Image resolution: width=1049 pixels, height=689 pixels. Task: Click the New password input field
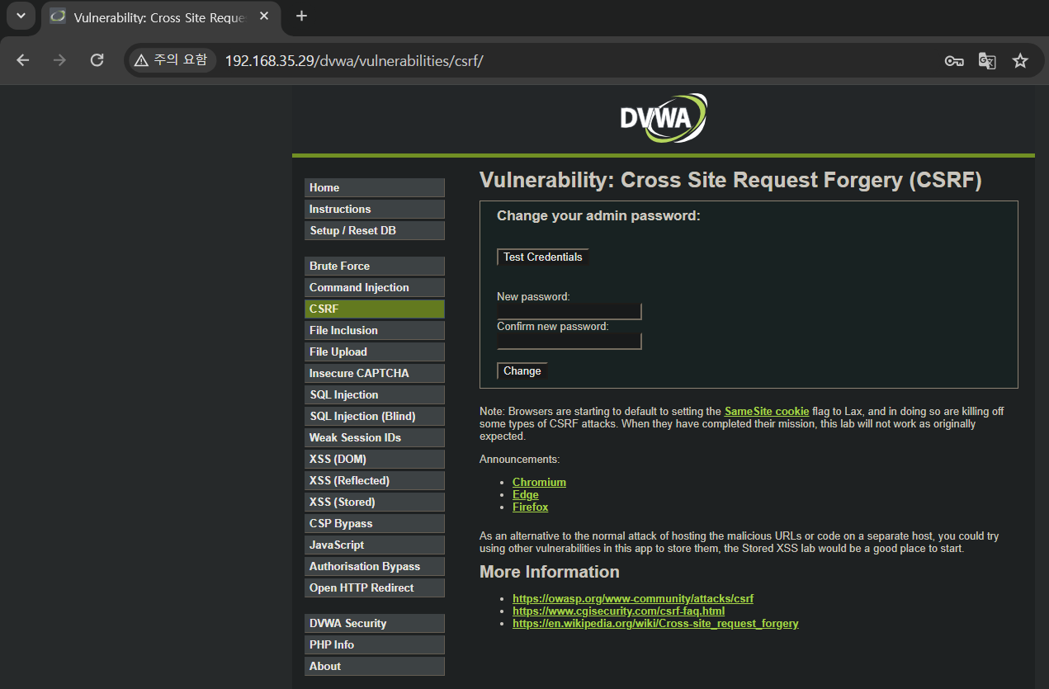tap(569, 311)
